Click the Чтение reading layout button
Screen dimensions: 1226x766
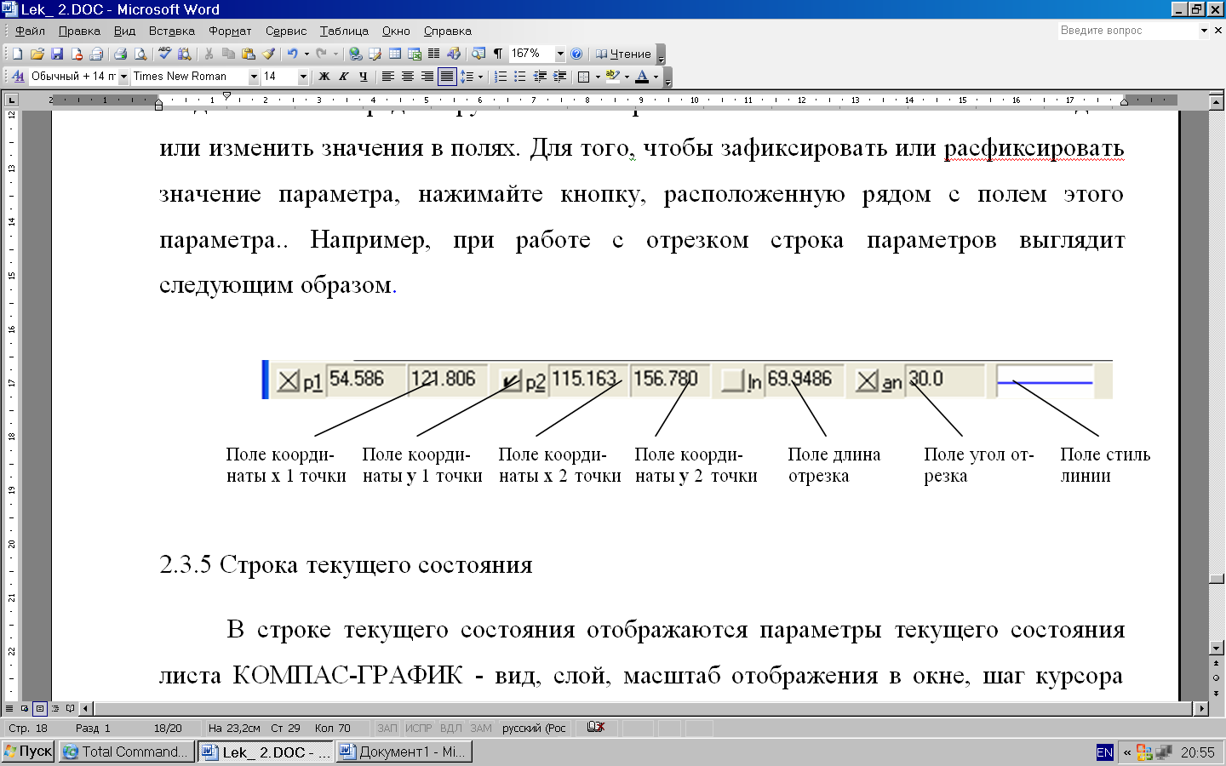pos(623,54)
